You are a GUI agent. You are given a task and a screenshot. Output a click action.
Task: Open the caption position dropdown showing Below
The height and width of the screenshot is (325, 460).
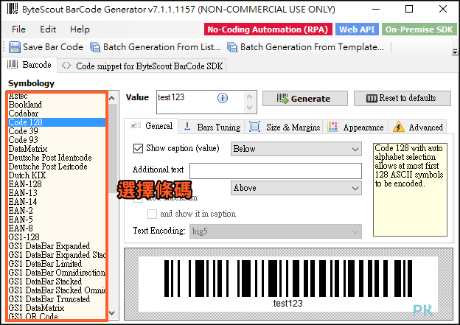click(296, 149)
